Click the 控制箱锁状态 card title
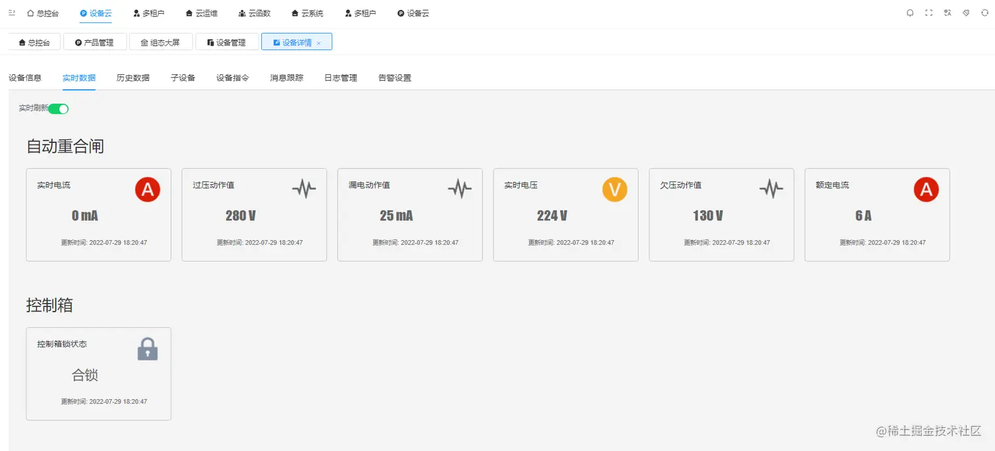The width and height of the screenshot is (995, 451). [x=62, y=344]
